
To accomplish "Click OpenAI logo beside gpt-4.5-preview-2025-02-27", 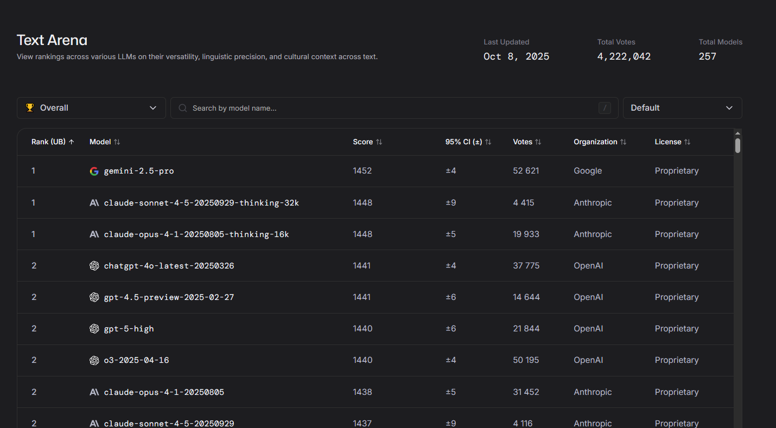I will 94,297.
